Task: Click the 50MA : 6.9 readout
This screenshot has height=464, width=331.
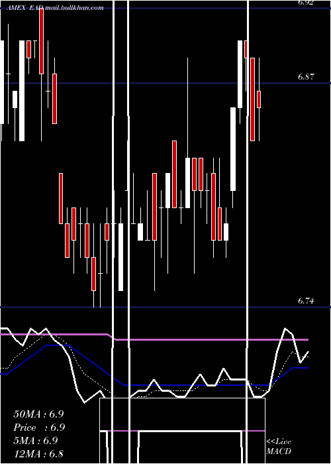Action: [38, 414]
